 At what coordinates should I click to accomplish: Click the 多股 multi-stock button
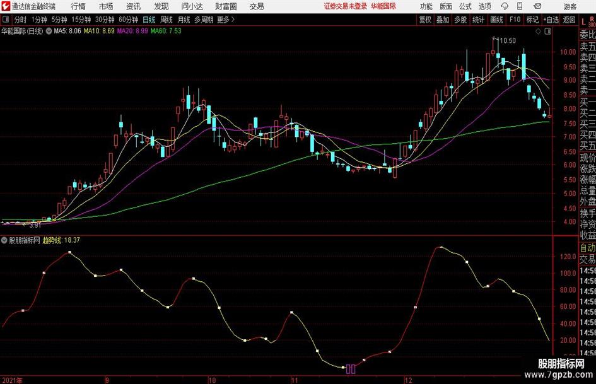[460, 20]
